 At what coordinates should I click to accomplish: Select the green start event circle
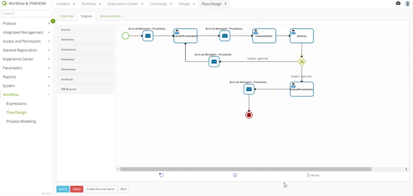[x=125, y=36]
